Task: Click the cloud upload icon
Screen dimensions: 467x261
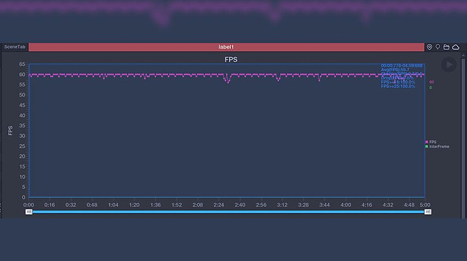Action: 456,47
